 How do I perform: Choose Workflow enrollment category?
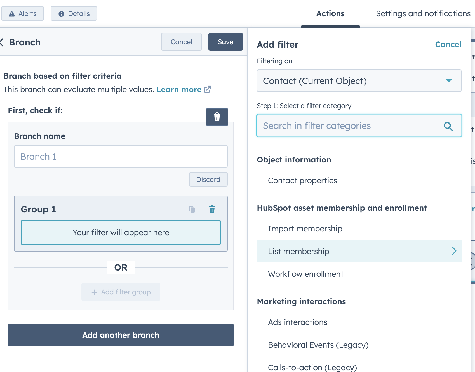click(x=305, y=274)
